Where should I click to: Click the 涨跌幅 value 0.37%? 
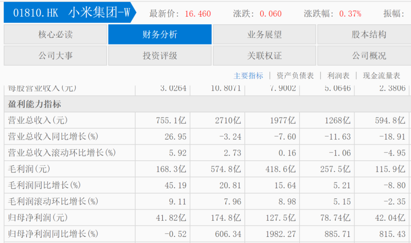point(350,14)
